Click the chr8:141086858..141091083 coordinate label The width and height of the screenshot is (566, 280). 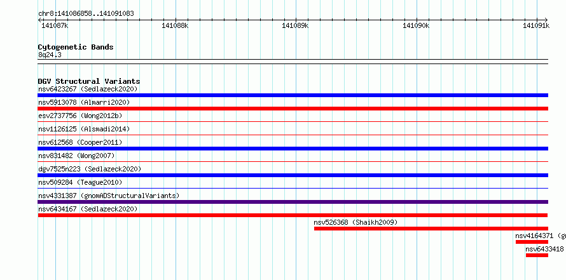[x=86, y=14]
